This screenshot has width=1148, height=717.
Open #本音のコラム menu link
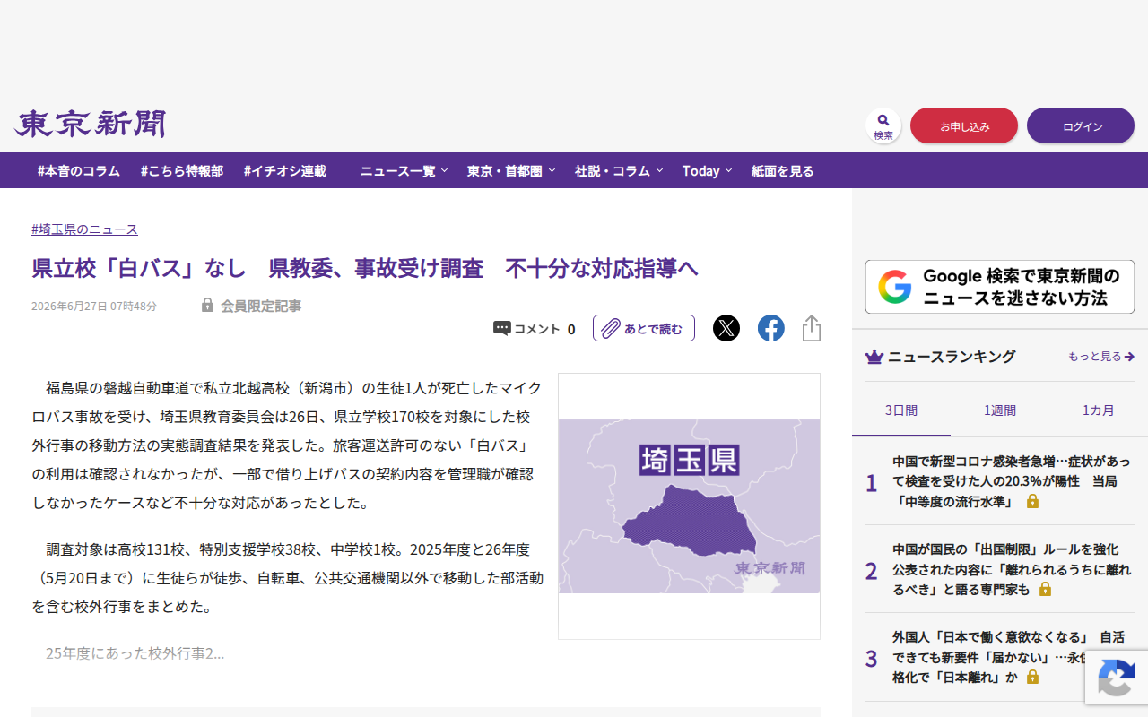(79, 170)
